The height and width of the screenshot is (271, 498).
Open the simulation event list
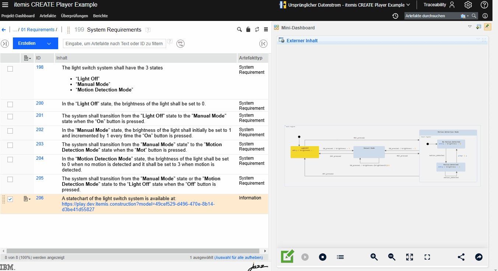tap(340, 257)
